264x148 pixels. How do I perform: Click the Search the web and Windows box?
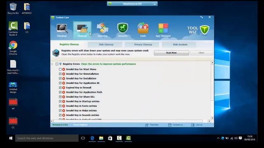click(x=47, y=138)
